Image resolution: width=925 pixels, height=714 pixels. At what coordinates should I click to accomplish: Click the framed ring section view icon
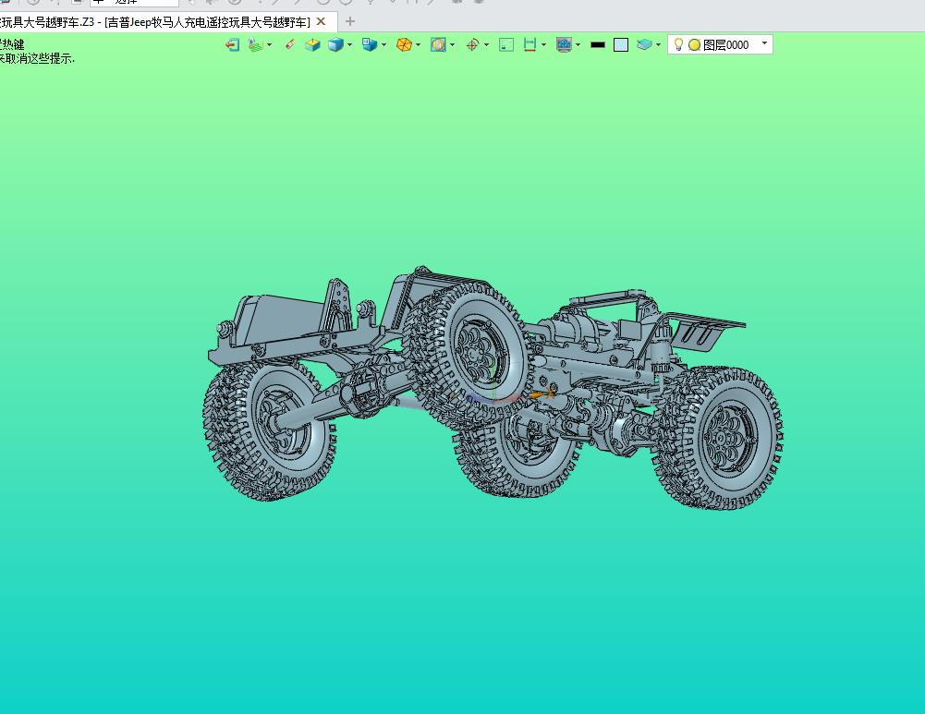(438, 45)
